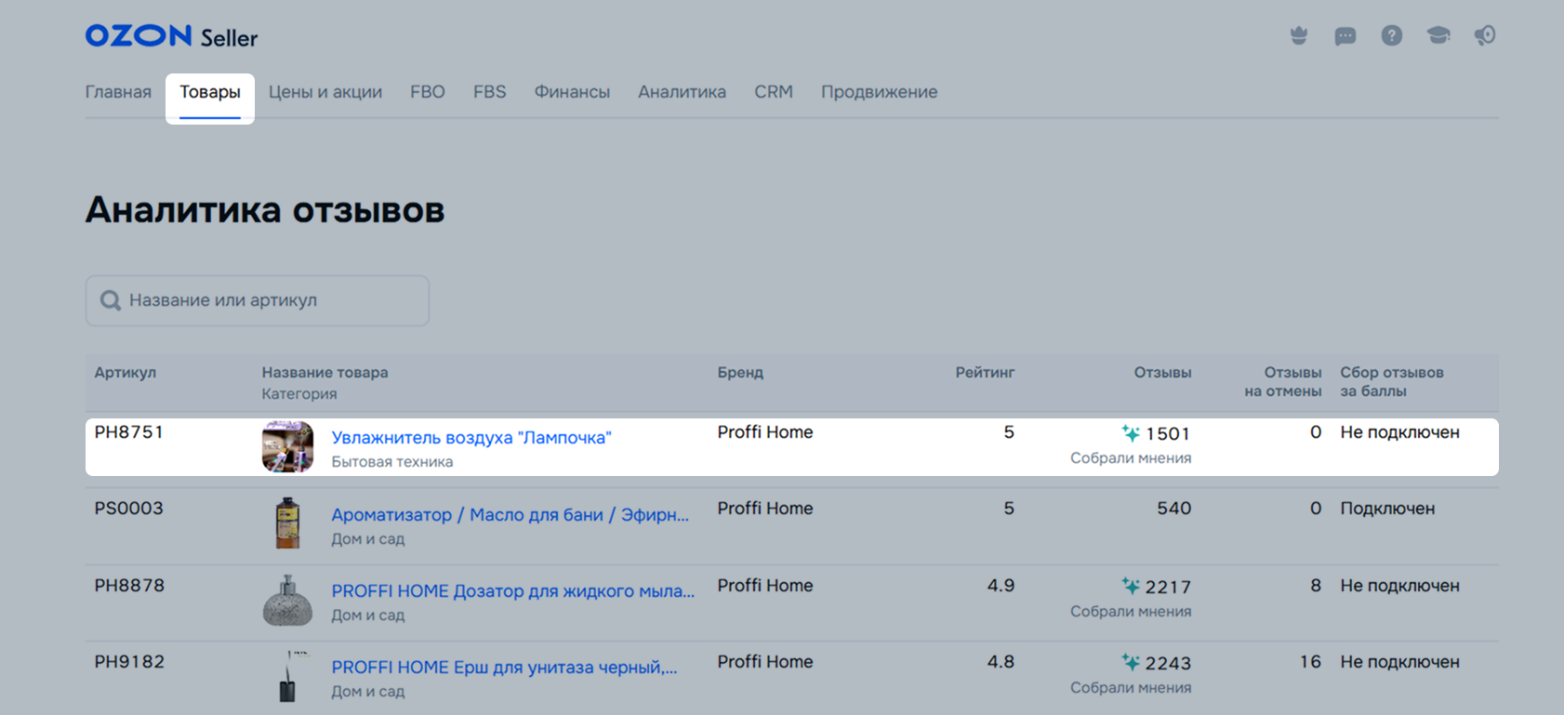The width and height of the screenshot is (1564, 715).
Task: Select the PH8751 article cell
Action: click(129, 432)
